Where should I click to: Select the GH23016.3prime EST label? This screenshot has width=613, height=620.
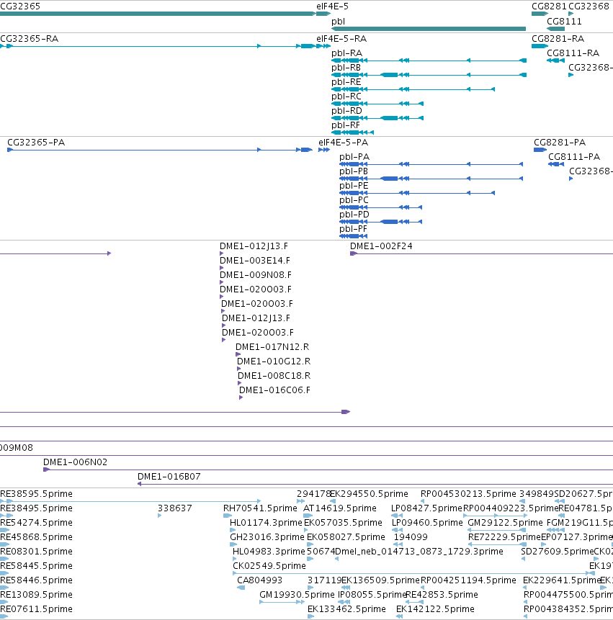(267, 537)
